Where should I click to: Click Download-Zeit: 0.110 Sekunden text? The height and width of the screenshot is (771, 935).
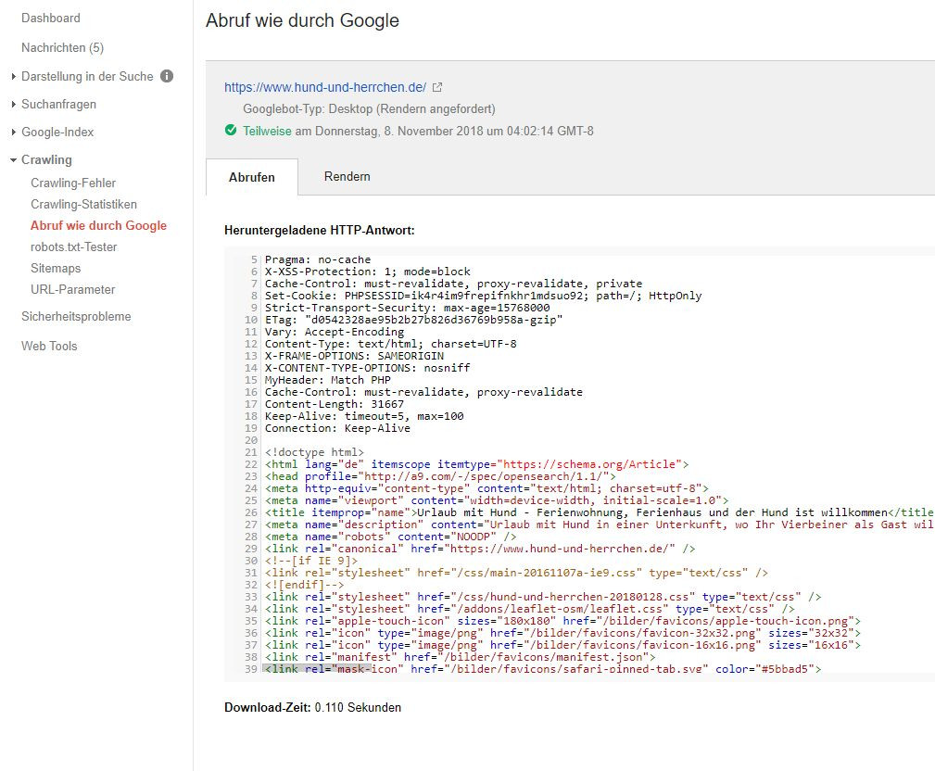tap(312, 708)
